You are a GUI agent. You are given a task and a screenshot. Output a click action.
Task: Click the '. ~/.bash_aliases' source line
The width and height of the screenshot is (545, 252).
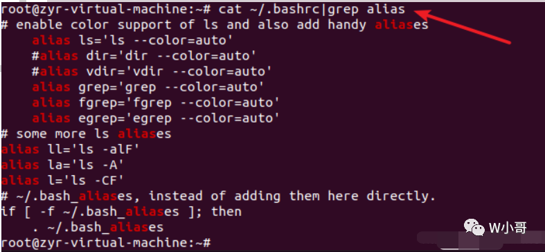(98, 227)
